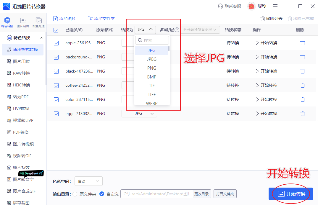The image size is (318, 205).
Task: Collapse the 转换为 JPG header dropdown
Action: 145,29
